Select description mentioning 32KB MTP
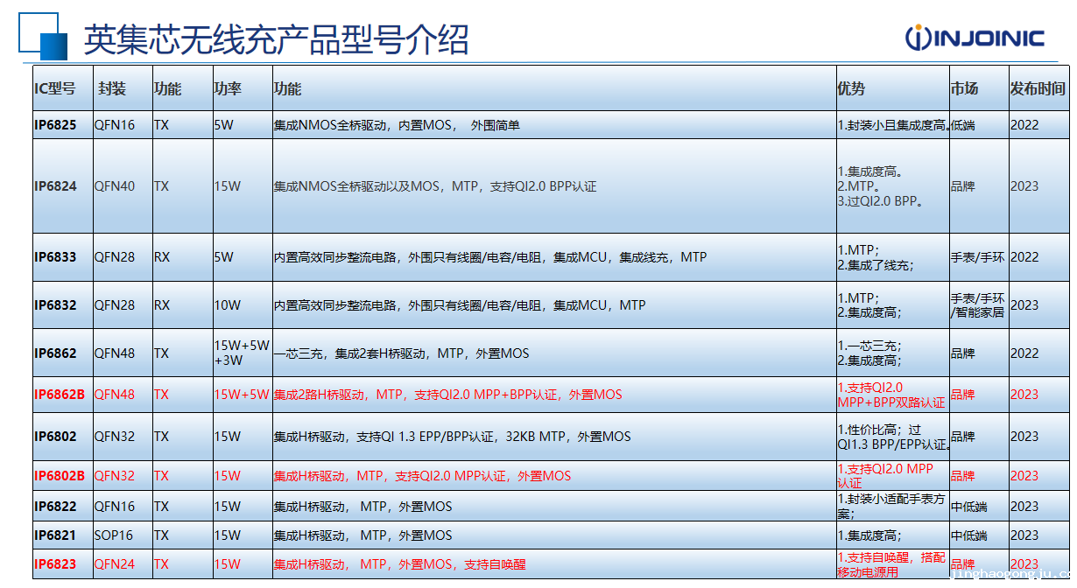The image size is (1077, 588). pyautogui.click(x=453, y=437)
